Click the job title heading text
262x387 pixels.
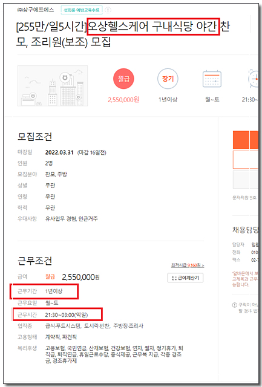click(123, 34)
